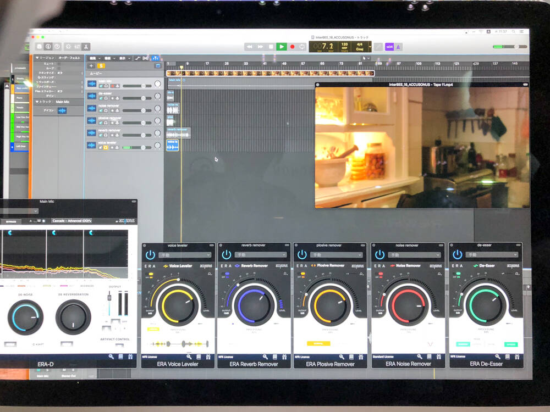Screen dimensions: 550x412
Task: Open the Cascade - Advanced preset selector in ERA-D
Action: tap(71, 221)
